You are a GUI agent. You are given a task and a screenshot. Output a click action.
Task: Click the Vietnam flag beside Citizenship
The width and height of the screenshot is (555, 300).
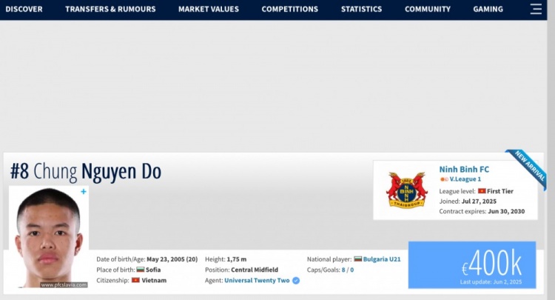point(135,281)
